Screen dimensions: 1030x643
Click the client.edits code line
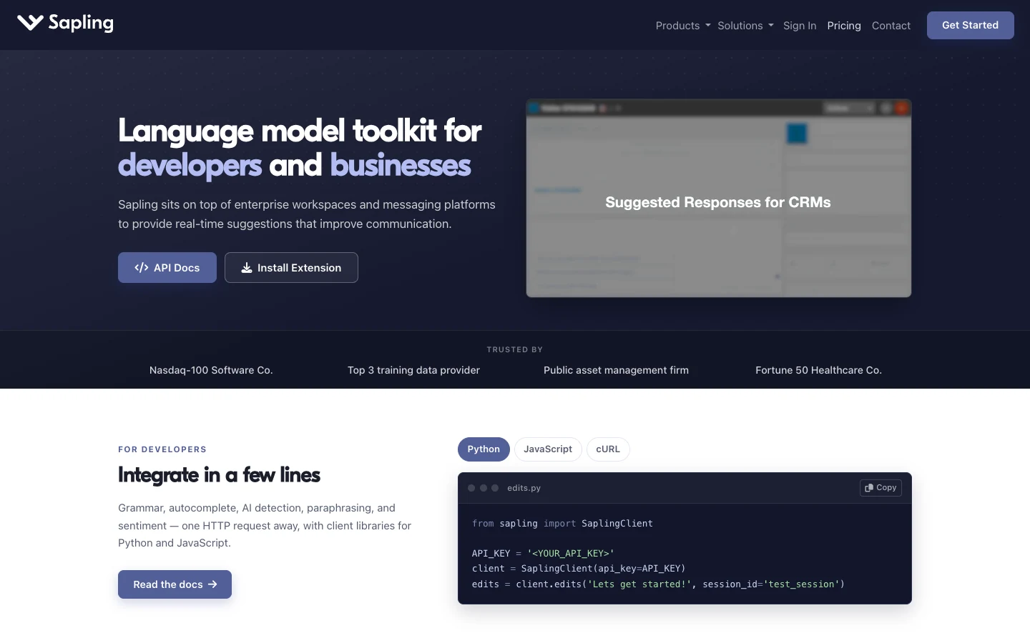click(658, 584)
